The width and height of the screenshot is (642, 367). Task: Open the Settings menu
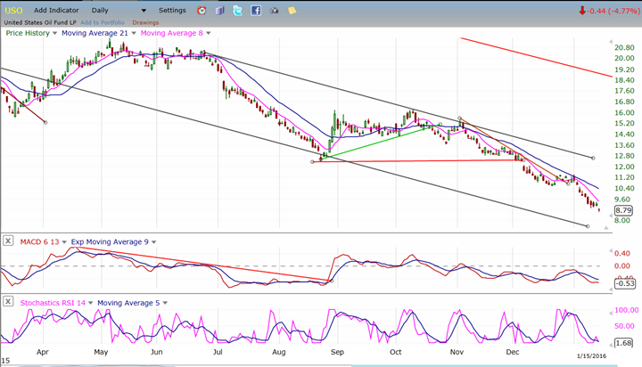pos(172,11)
